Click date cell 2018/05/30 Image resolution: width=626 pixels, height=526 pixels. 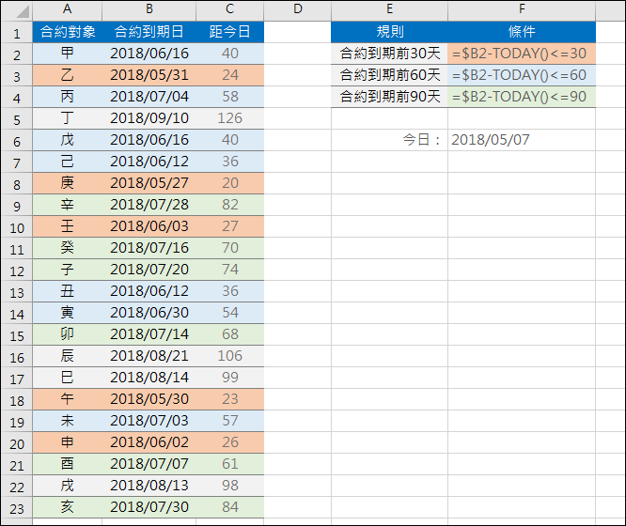pos(149,399)
